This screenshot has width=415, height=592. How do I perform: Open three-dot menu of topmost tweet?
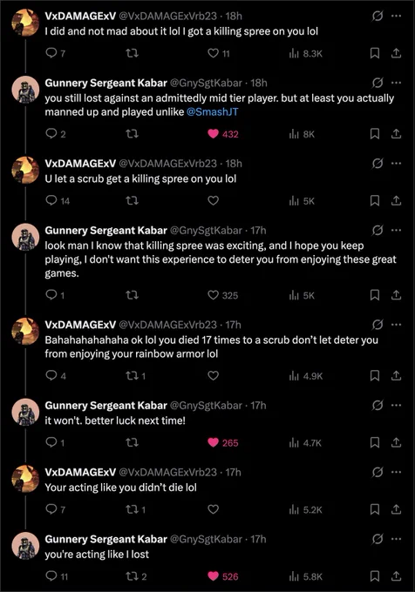tap(396, 16)
